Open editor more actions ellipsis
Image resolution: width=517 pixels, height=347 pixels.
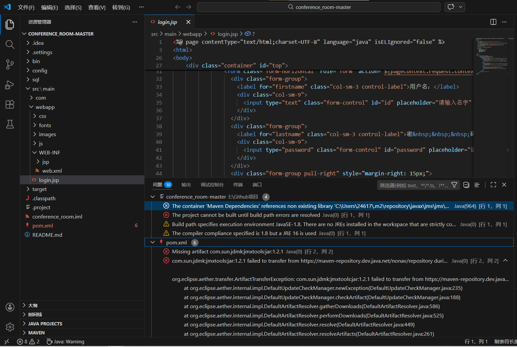504,22
